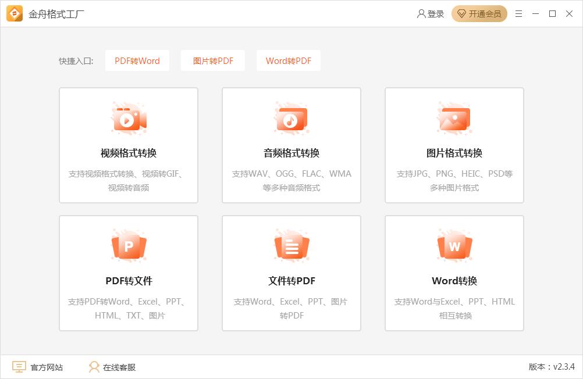
Task: Open the hamburger menu beside 开通会员
Action: click(518, 13)
